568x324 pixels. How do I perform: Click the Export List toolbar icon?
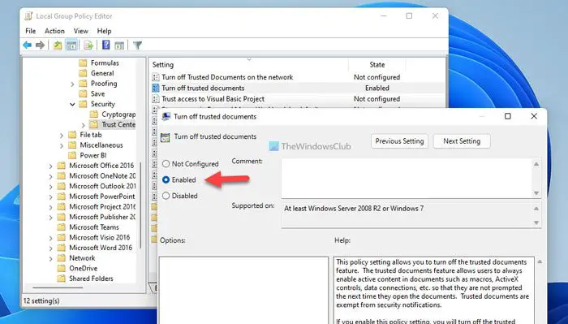click(x=88, y=45)
